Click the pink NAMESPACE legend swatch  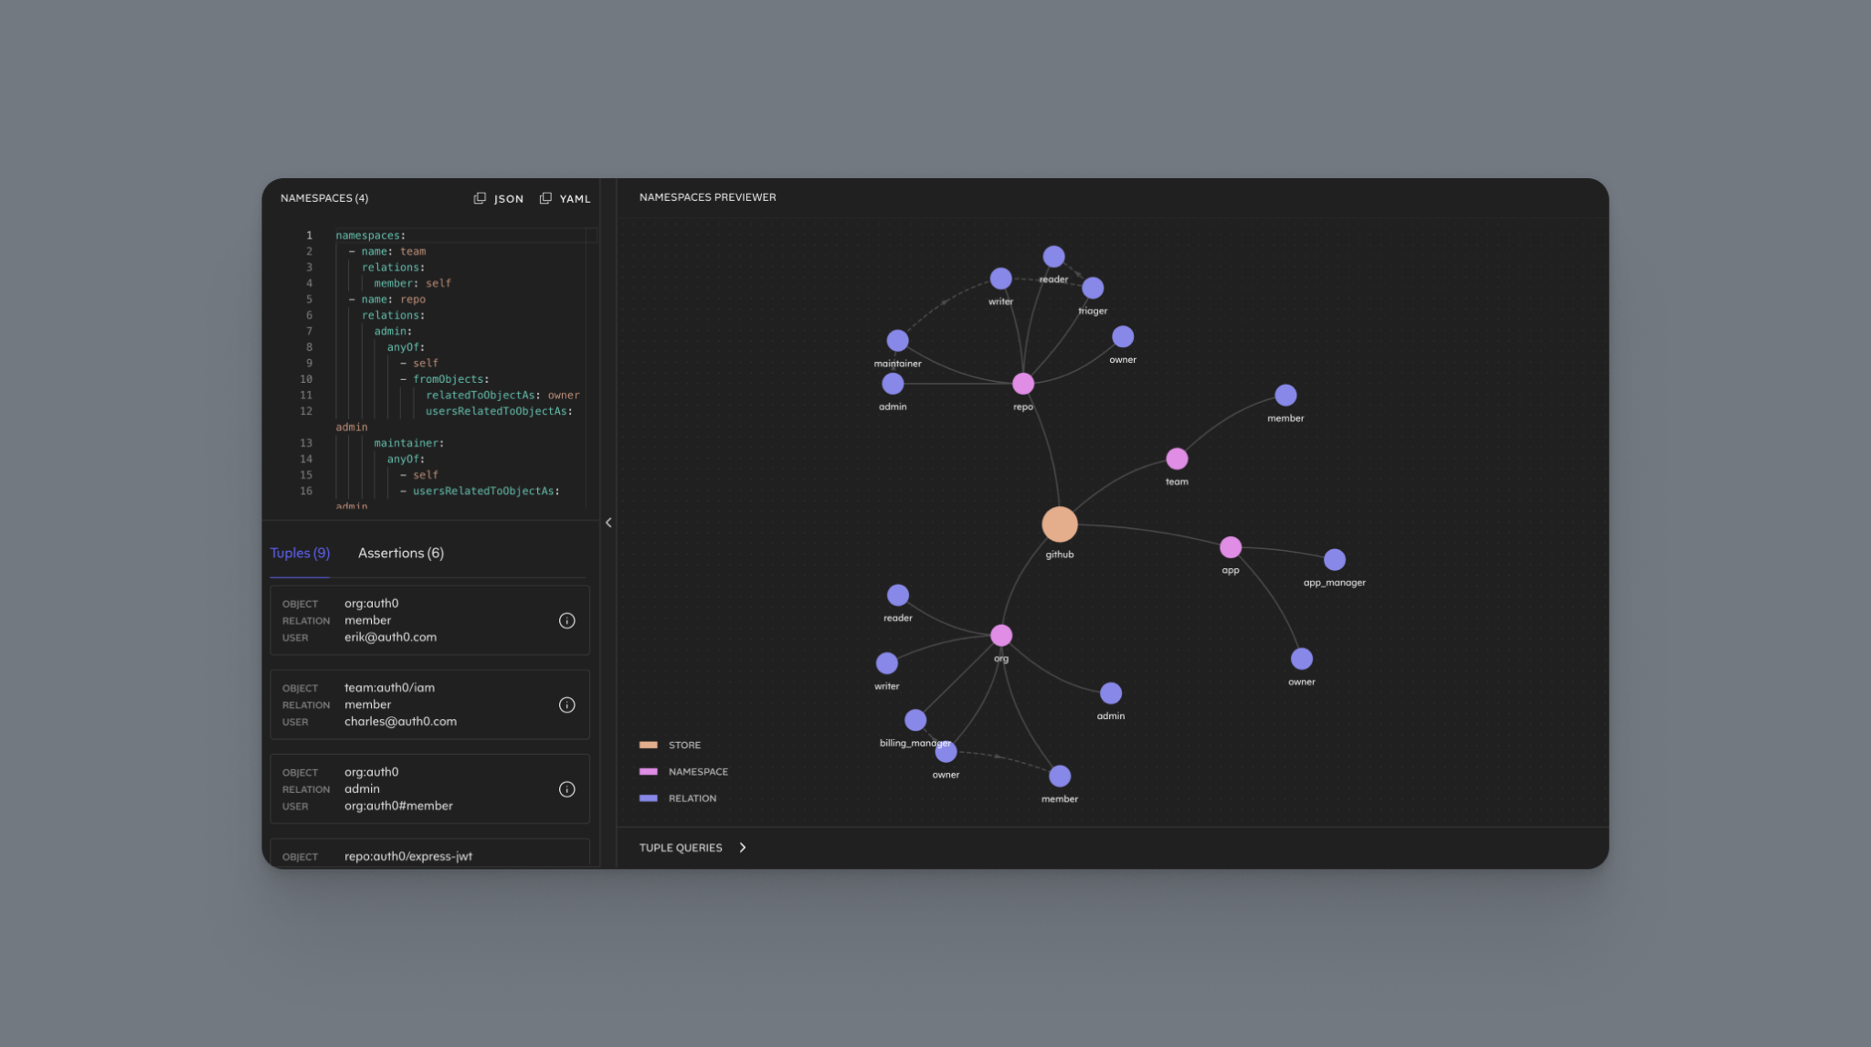(649, 772)
